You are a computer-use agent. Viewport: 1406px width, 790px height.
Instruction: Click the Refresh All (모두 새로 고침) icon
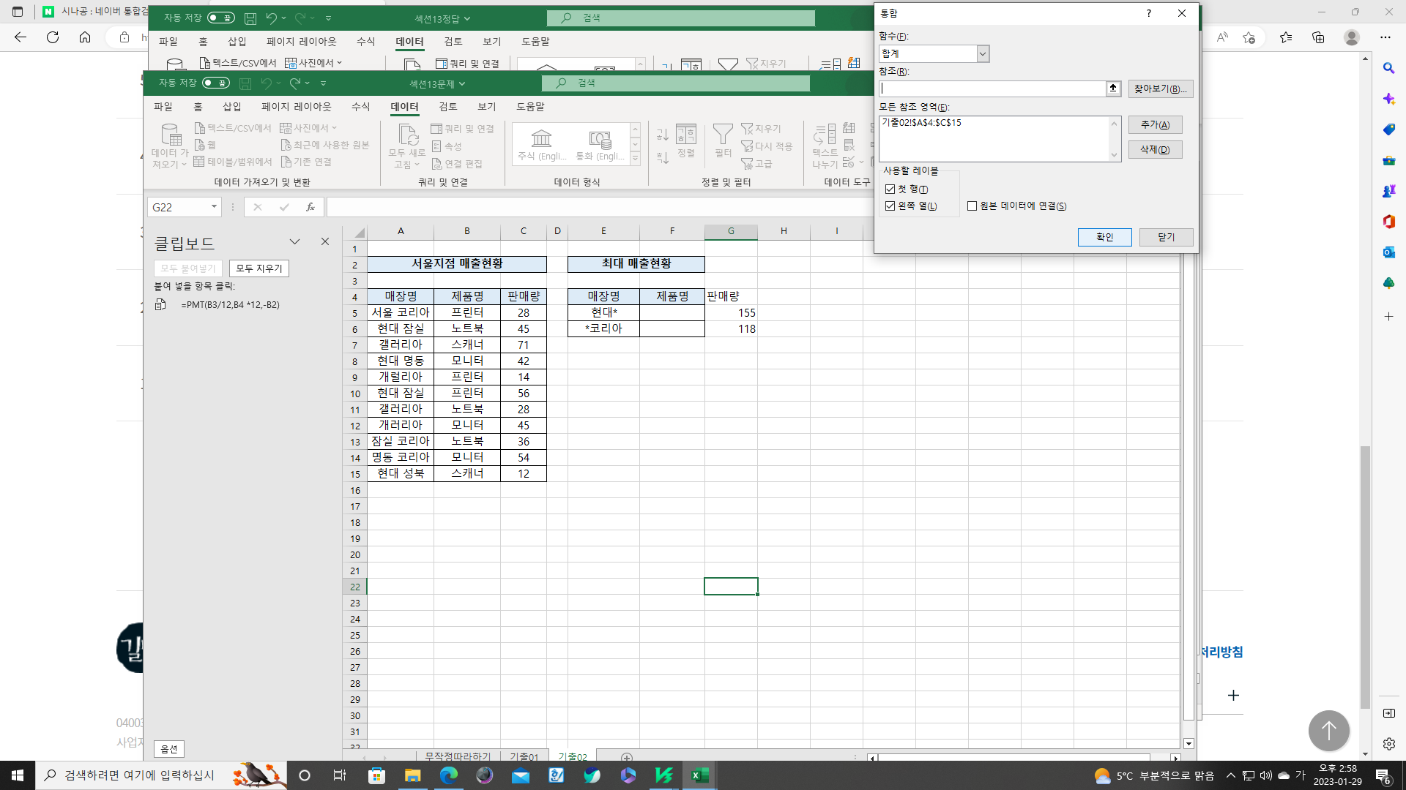[408, 135]
